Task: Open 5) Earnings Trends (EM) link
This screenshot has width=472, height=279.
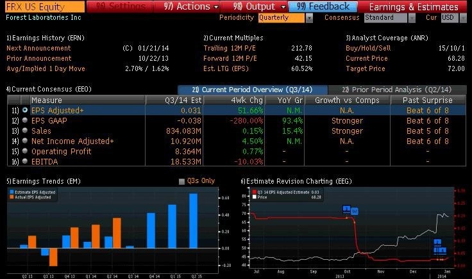Action: pyautogui.click(x=44, y=181)
